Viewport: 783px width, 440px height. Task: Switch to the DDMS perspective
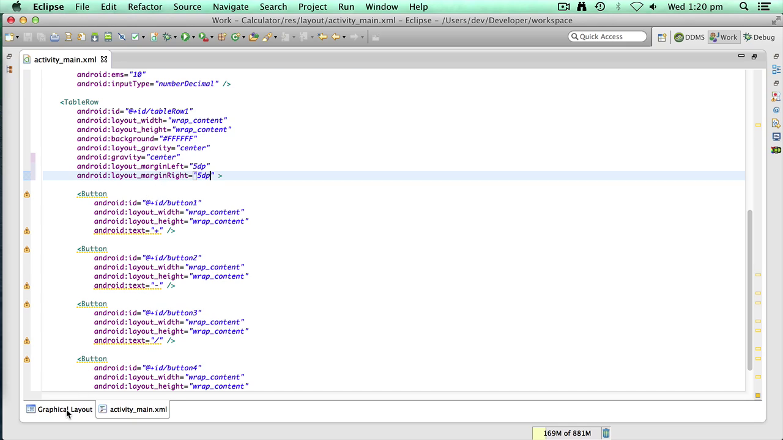click(x=689, y=37)
